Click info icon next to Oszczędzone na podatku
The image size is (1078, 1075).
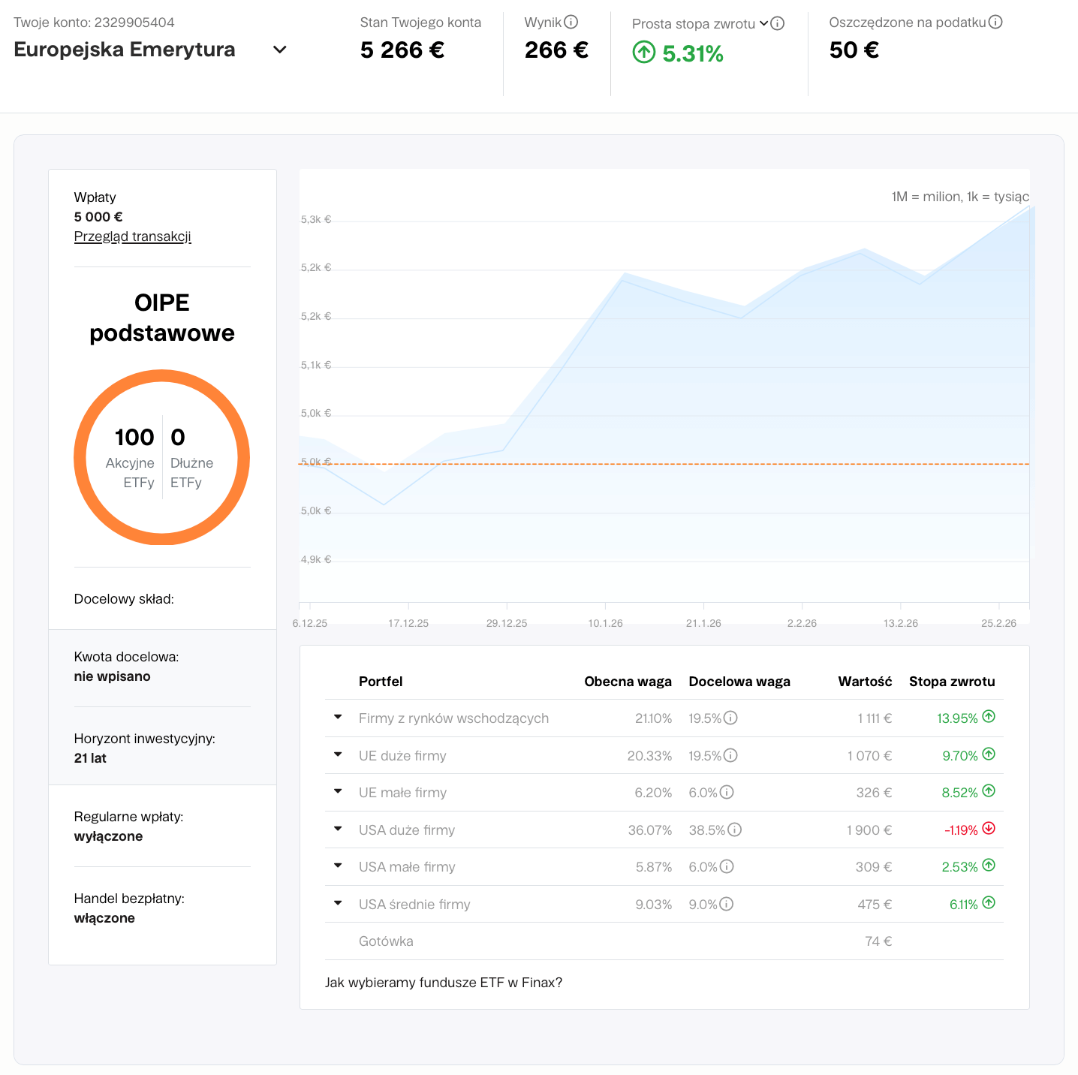(995, 22)
